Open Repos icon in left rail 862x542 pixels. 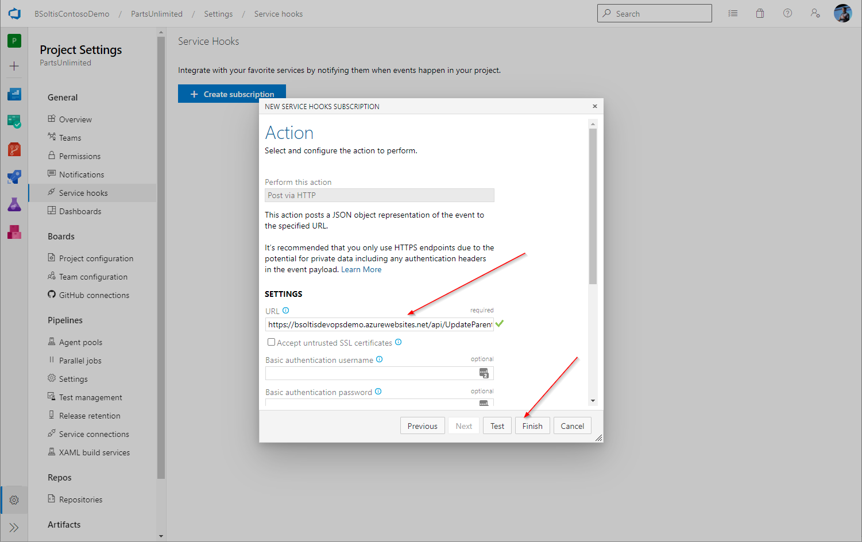[x=14, y=149]
